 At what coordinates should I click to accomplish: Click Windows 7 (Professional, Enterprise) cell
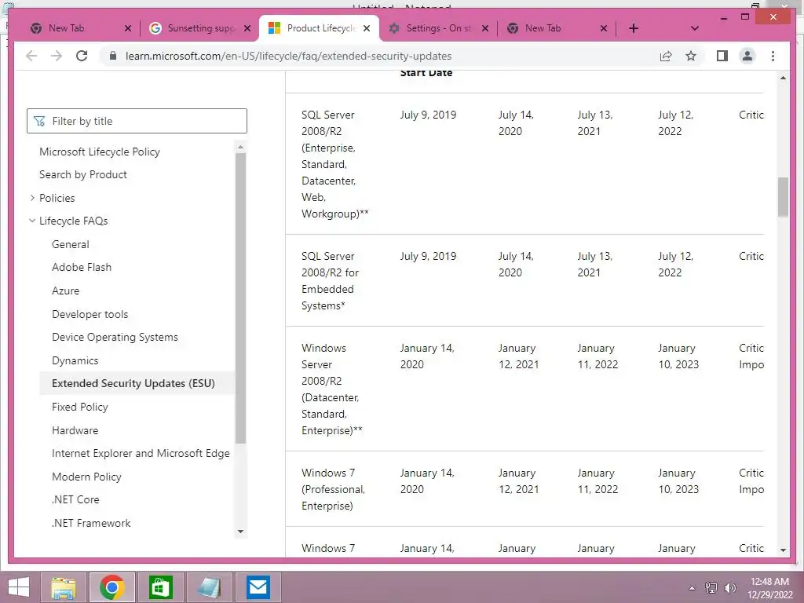333,489
